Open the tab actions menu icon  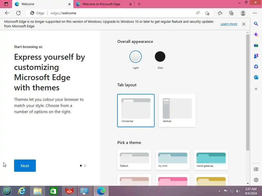6,4
